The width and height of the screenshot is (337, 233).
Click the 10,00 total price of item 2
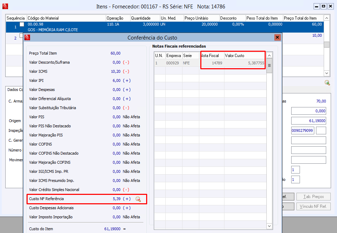click(x=317, y=35)
